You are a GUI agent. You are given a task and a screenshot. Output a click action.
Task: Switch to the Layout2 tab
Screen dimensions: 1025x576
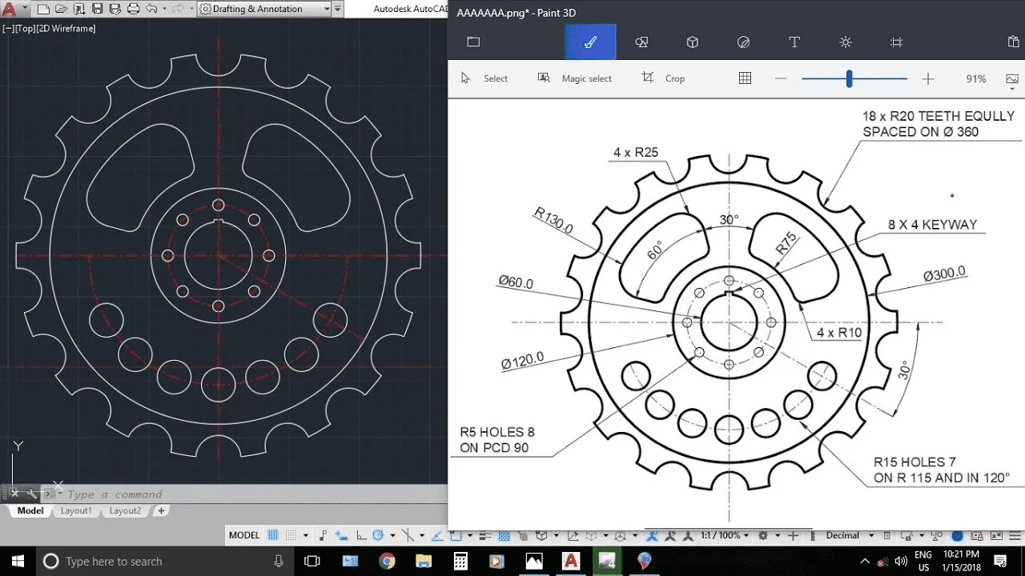click(125, 510)
